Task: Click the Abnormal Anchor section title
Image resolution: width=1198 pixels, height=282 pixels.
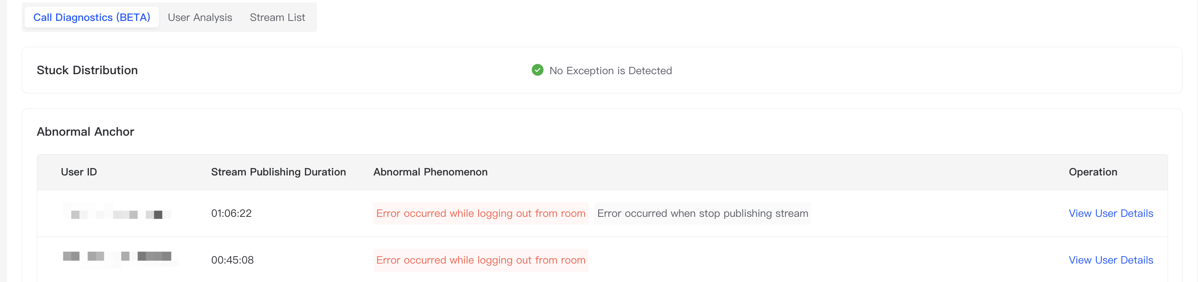Action: 85,132
